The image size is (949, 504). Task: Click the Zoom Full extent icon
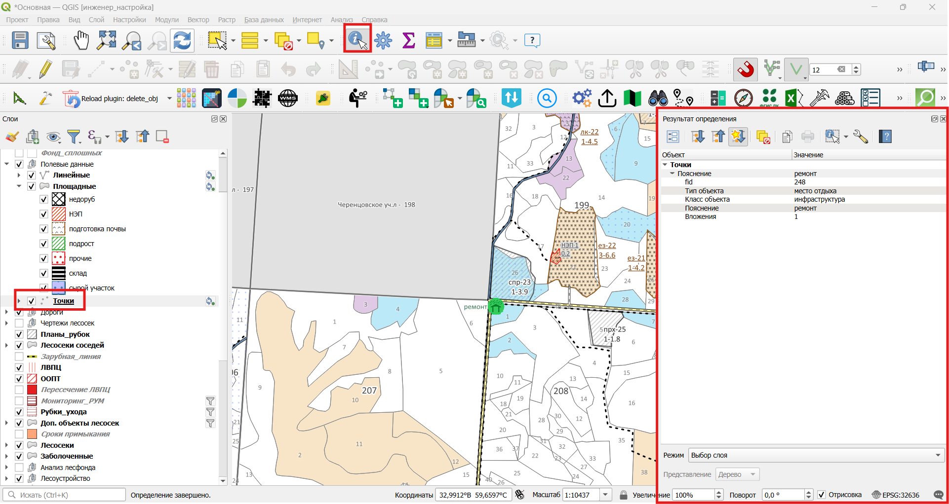point(106,40)
